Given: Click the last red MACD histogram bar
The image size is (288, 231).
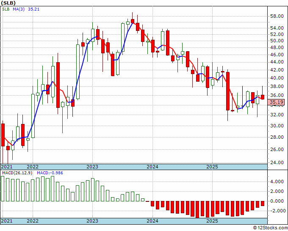Looking at the screenshot, I should [263, 203].
